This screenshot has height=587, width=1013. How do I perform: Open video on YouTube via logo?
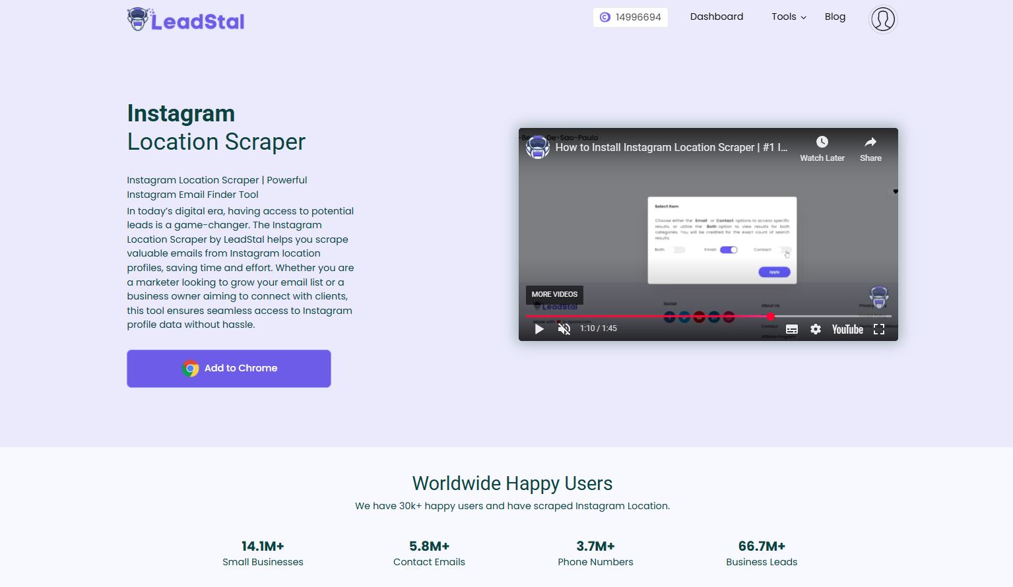pos(847,329)
